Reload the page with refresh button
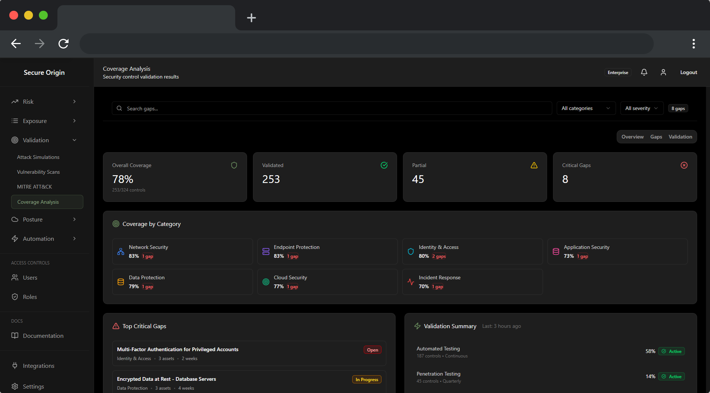The width and height of the screenshot is (710, 393). (63, 44)
